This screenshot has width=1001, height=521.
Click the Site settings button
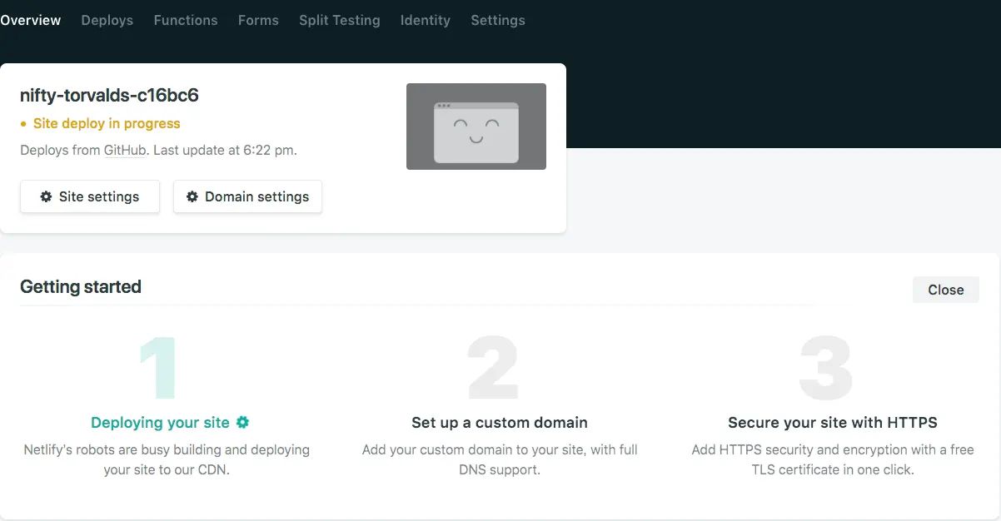(90, 196)
